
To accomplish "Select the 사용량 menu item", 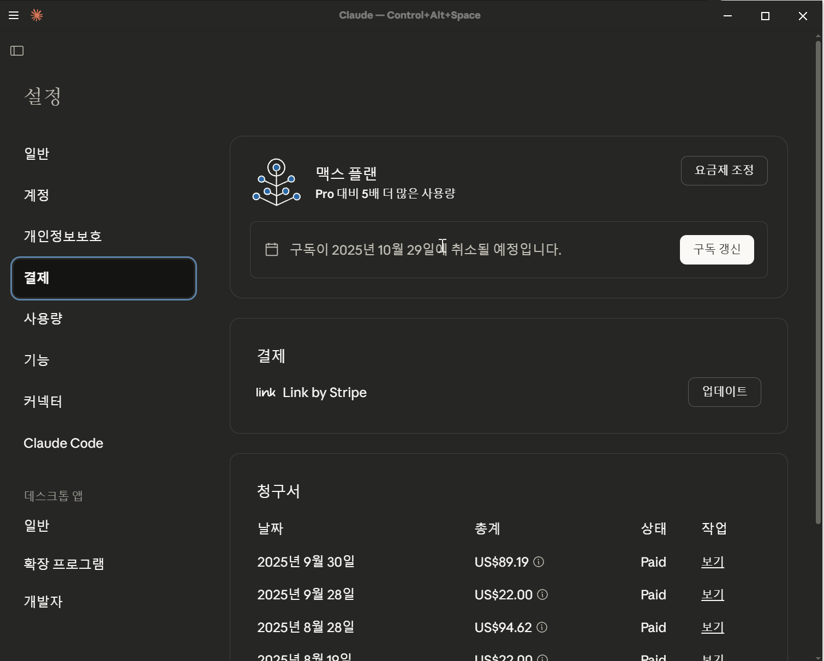I will click(43, 319).
